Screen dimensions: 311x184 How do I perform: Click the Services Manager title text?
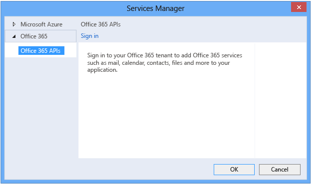(155, 8)
